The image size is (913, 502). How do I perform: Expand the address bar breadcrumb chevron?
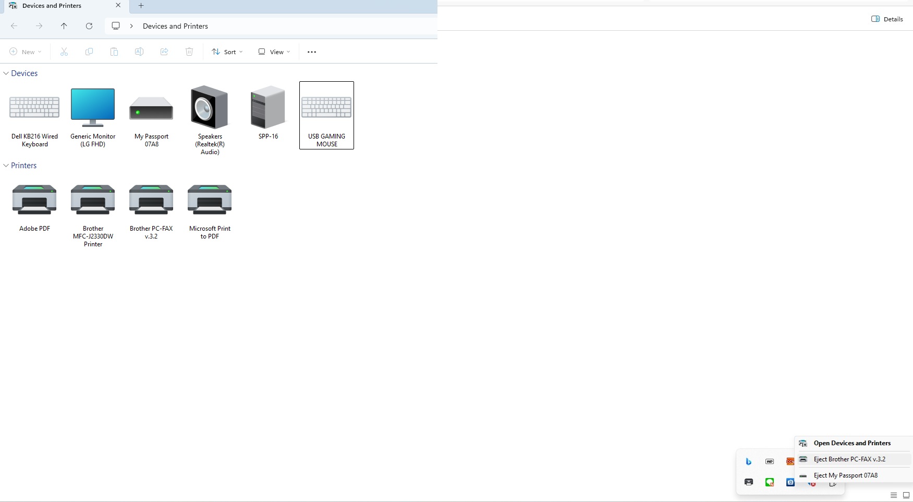pyautogui.click(x=131, y=26)
